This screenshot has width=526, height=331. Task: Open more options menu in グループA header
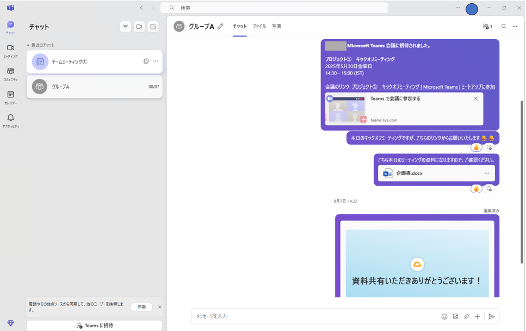pos(516,26)
